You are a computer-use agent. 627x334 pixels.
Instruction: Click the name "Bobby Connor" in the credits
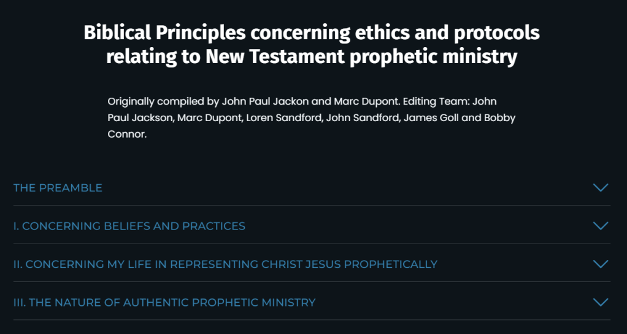tap(503, 117)
